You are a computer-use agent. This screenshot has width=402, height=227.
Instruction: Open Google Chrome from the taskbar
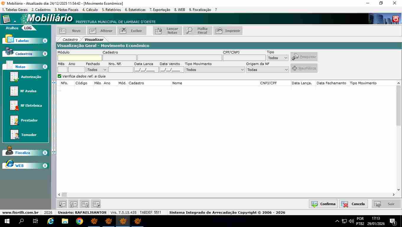coord(79,221)
